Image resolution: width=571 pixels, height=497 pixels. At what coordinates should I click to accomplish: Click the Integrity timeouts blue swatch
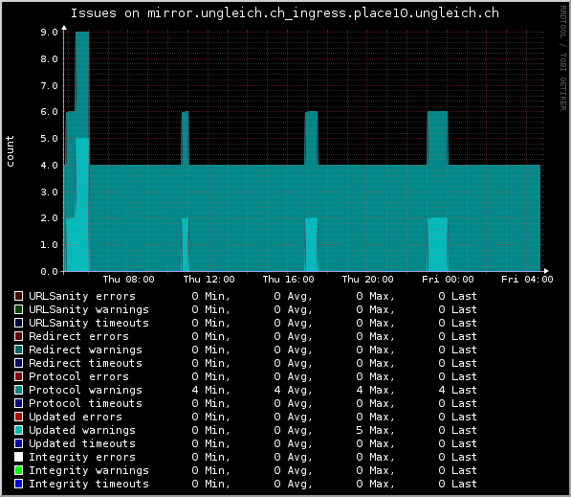point(18,484)
